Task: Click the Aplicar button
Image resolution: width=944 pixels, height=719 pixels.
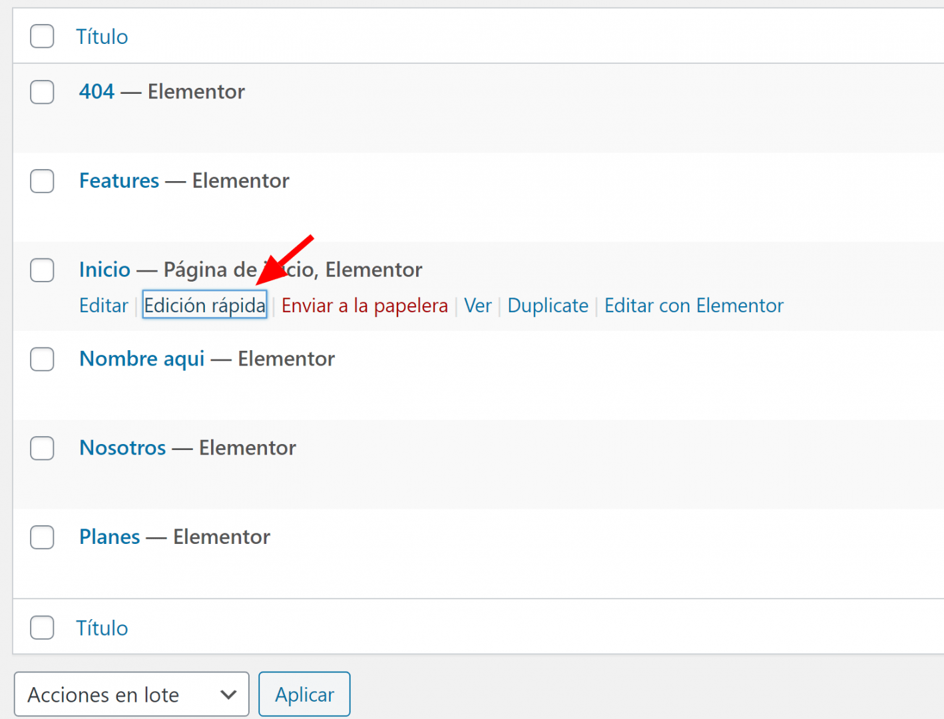Action: coord(304,694)
